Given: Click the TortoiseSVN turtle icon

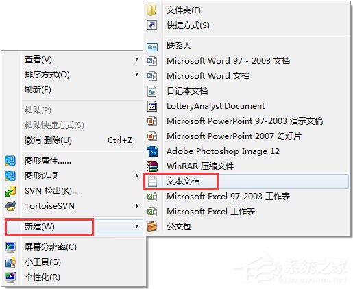Looking at the screenshot, I should pyautogui.click(x=10, y=206).
